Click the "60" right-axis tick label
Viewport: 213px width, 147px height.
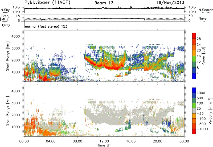point(191,16)
